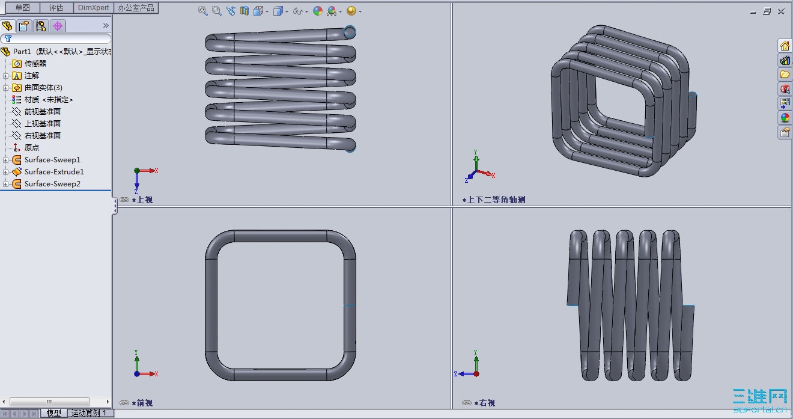The height and width of the screenshot is (419, 793).
Task: Click the Apply Scene icon
Action: [x=331, y=11]
